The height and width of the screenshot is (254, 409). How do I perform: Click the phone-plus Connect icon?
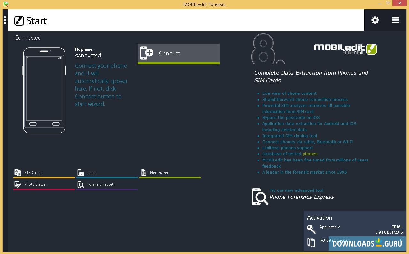[x=147, y=53]
